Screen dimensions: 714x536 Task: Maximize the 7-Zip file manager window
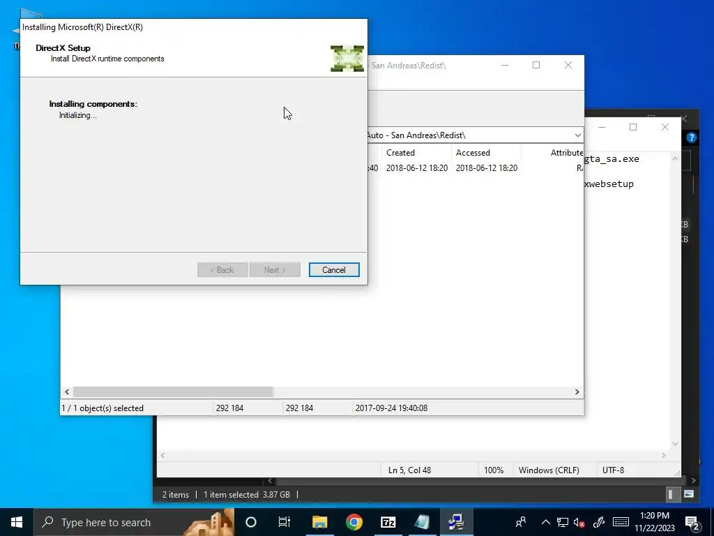coord(536,65)
